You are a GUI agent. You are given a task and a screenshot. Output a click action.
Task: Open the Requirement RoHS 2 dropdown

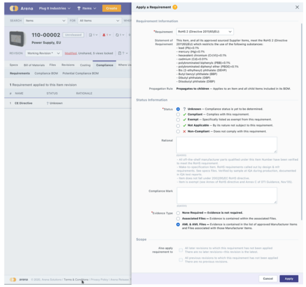pyautogui.click(x=205, y=32)
